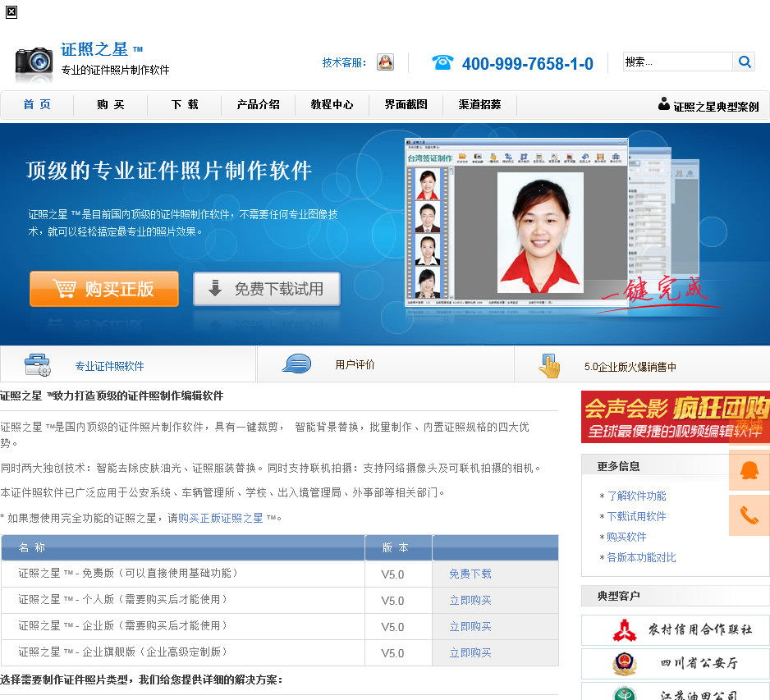The width and height of the screenshot is (770, 700).
Task: Open the 购买 navigation tab
Action: [x=111, y=104]
